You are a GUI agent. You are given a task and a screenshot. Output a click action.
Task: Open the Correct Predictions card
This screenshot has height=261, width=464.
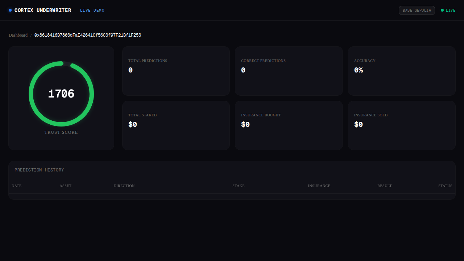(x=289, y=71)
